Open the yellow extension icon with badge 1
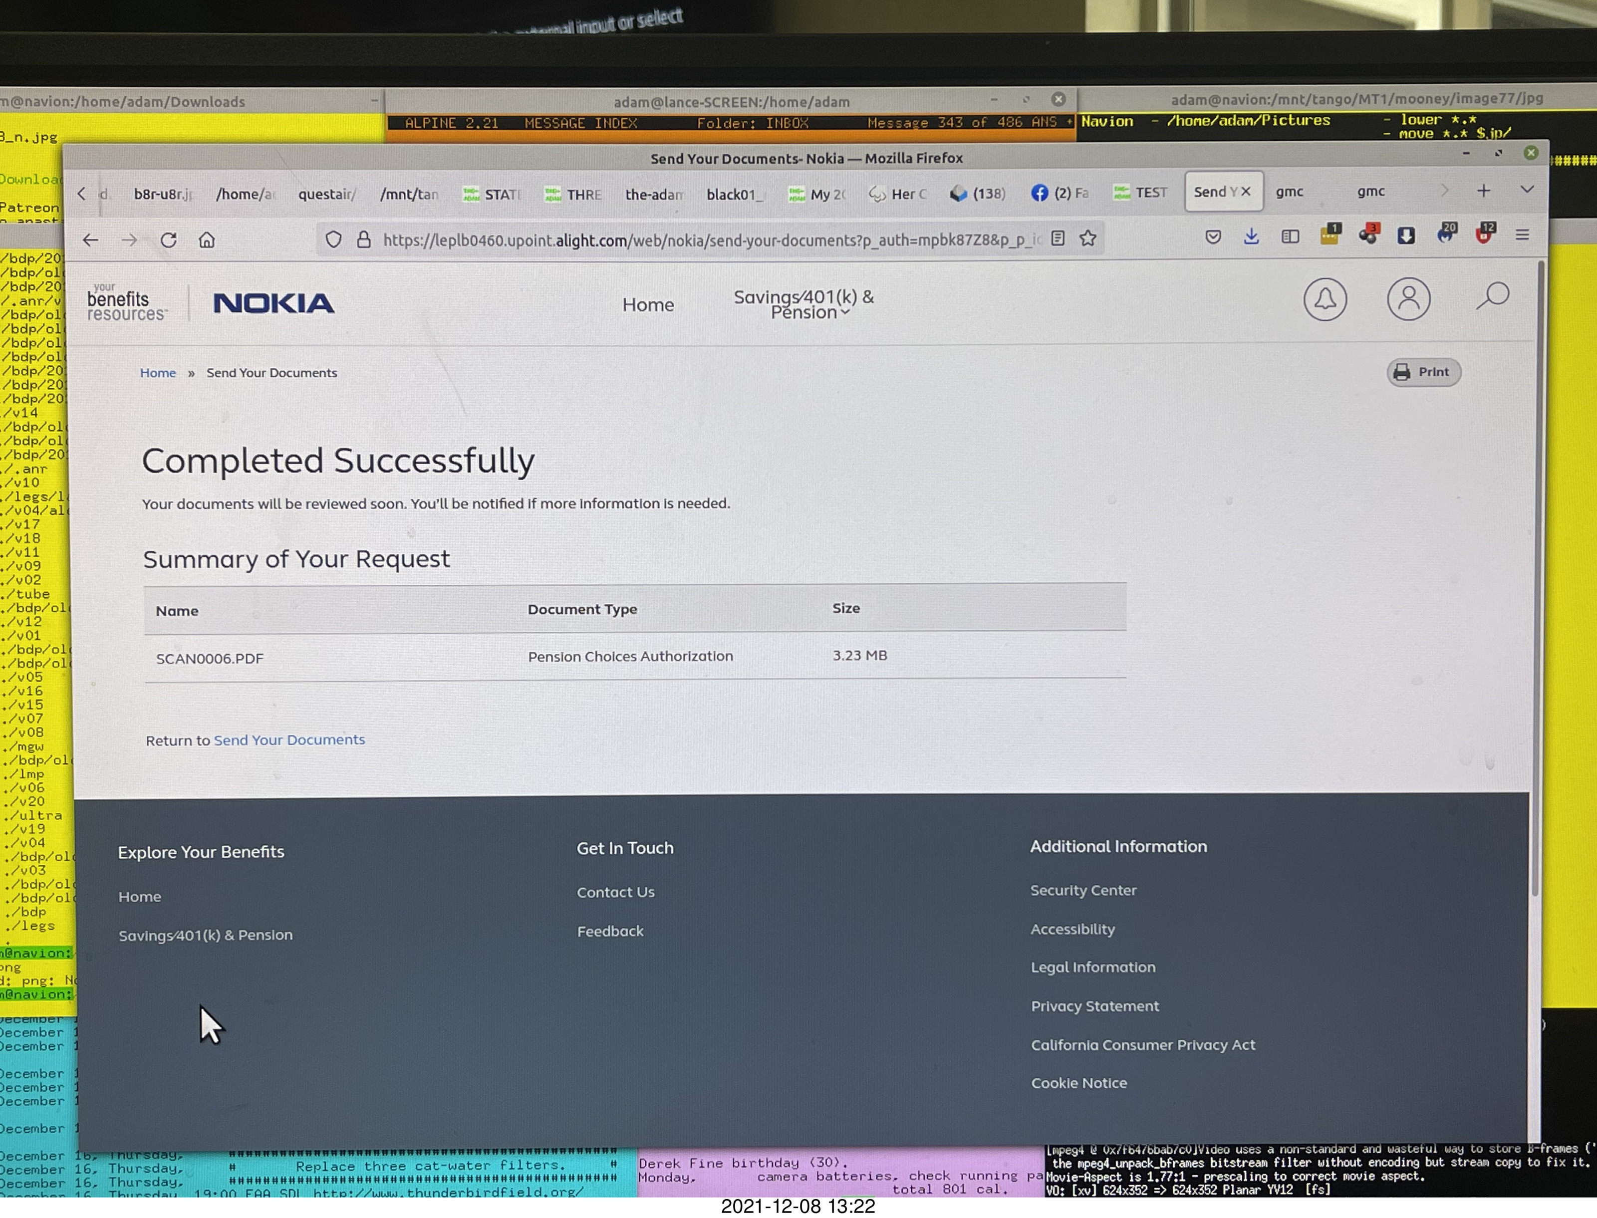Screen dimensions: 1597x1218 point(1330,234)
